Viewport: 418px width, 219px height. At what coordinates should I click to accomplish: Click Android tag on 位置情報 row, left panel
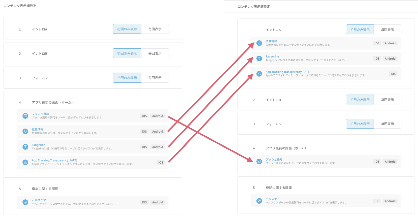click(158, 131)
